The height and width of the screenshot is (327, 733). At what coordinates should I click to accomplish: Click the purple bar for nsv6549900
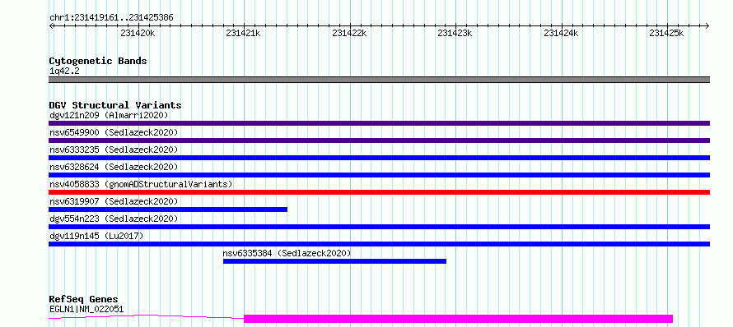tap(380, 140)
